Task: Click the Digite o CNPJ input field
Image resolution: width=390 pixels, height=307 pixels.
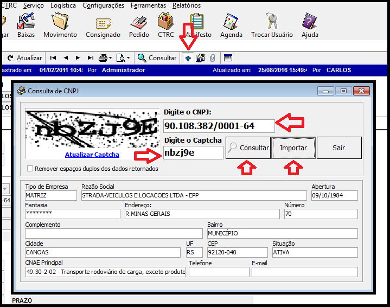Action: [219, 126]
